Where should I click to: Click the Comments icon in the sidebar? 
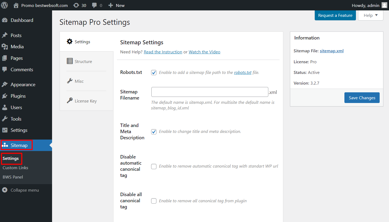pyautogui.click(x=5, y=70)
